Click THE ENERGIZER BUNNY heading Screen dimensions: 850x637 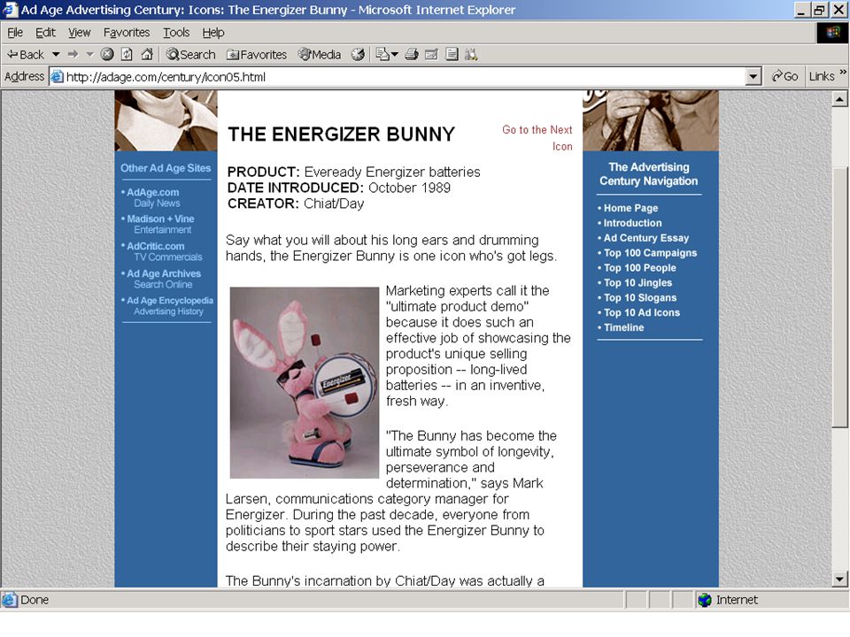(x=341, y=134)
